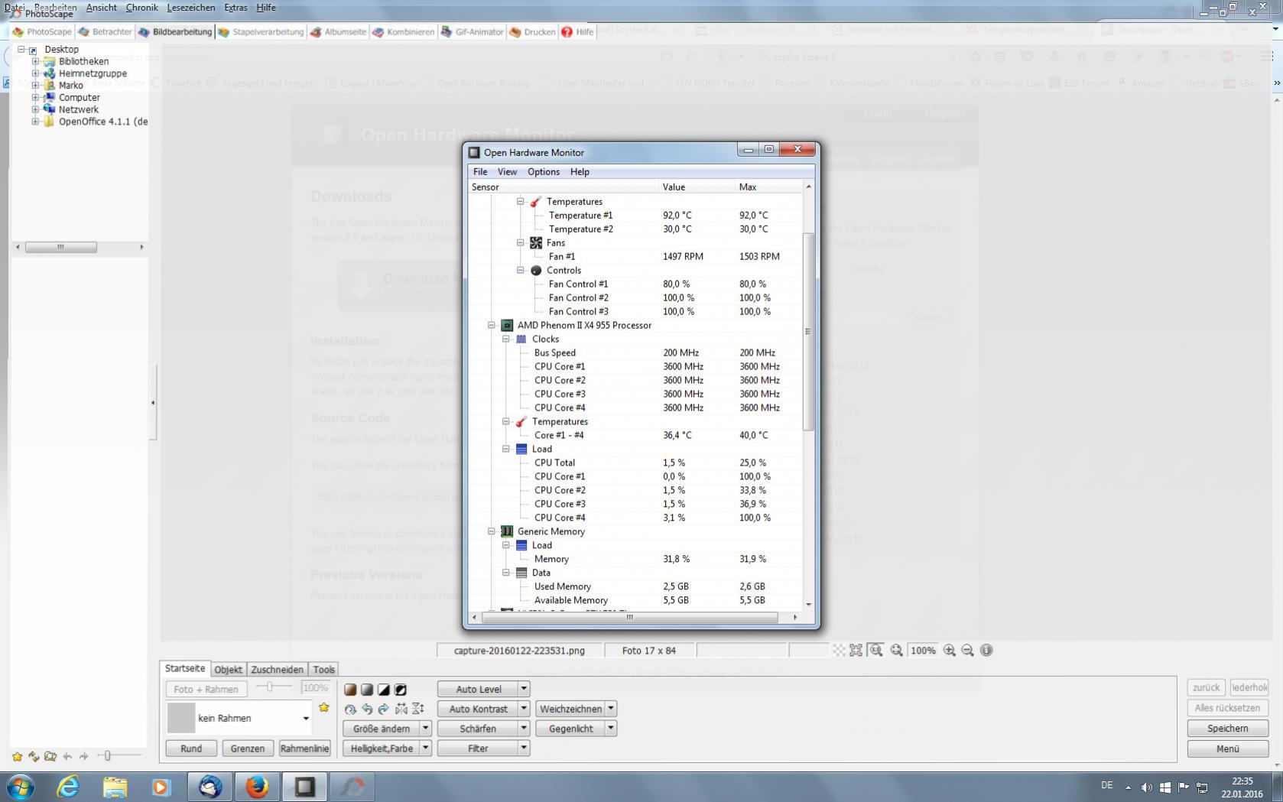1283x802 pixels.
Task: Open the arbitrary rotation tool icon
Action: [350, 709]
